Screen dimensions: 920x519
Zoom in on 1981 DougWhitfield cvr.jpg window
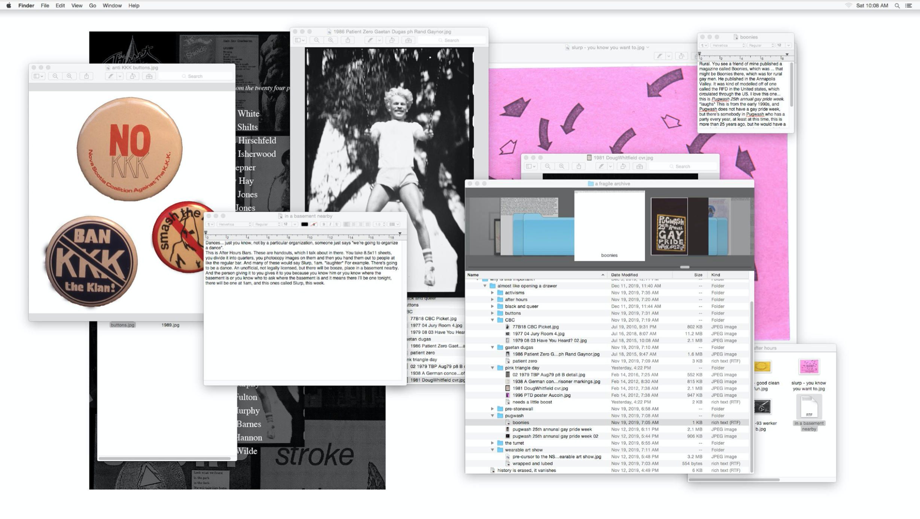click(562, 166)
